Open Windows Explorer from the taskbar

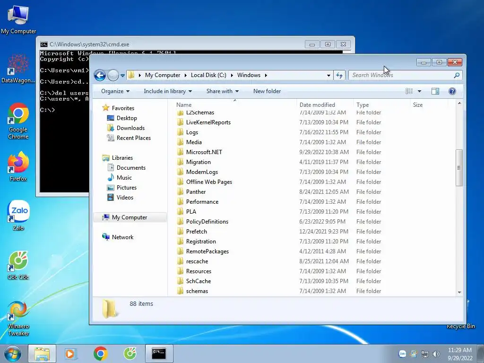[42, 354]
